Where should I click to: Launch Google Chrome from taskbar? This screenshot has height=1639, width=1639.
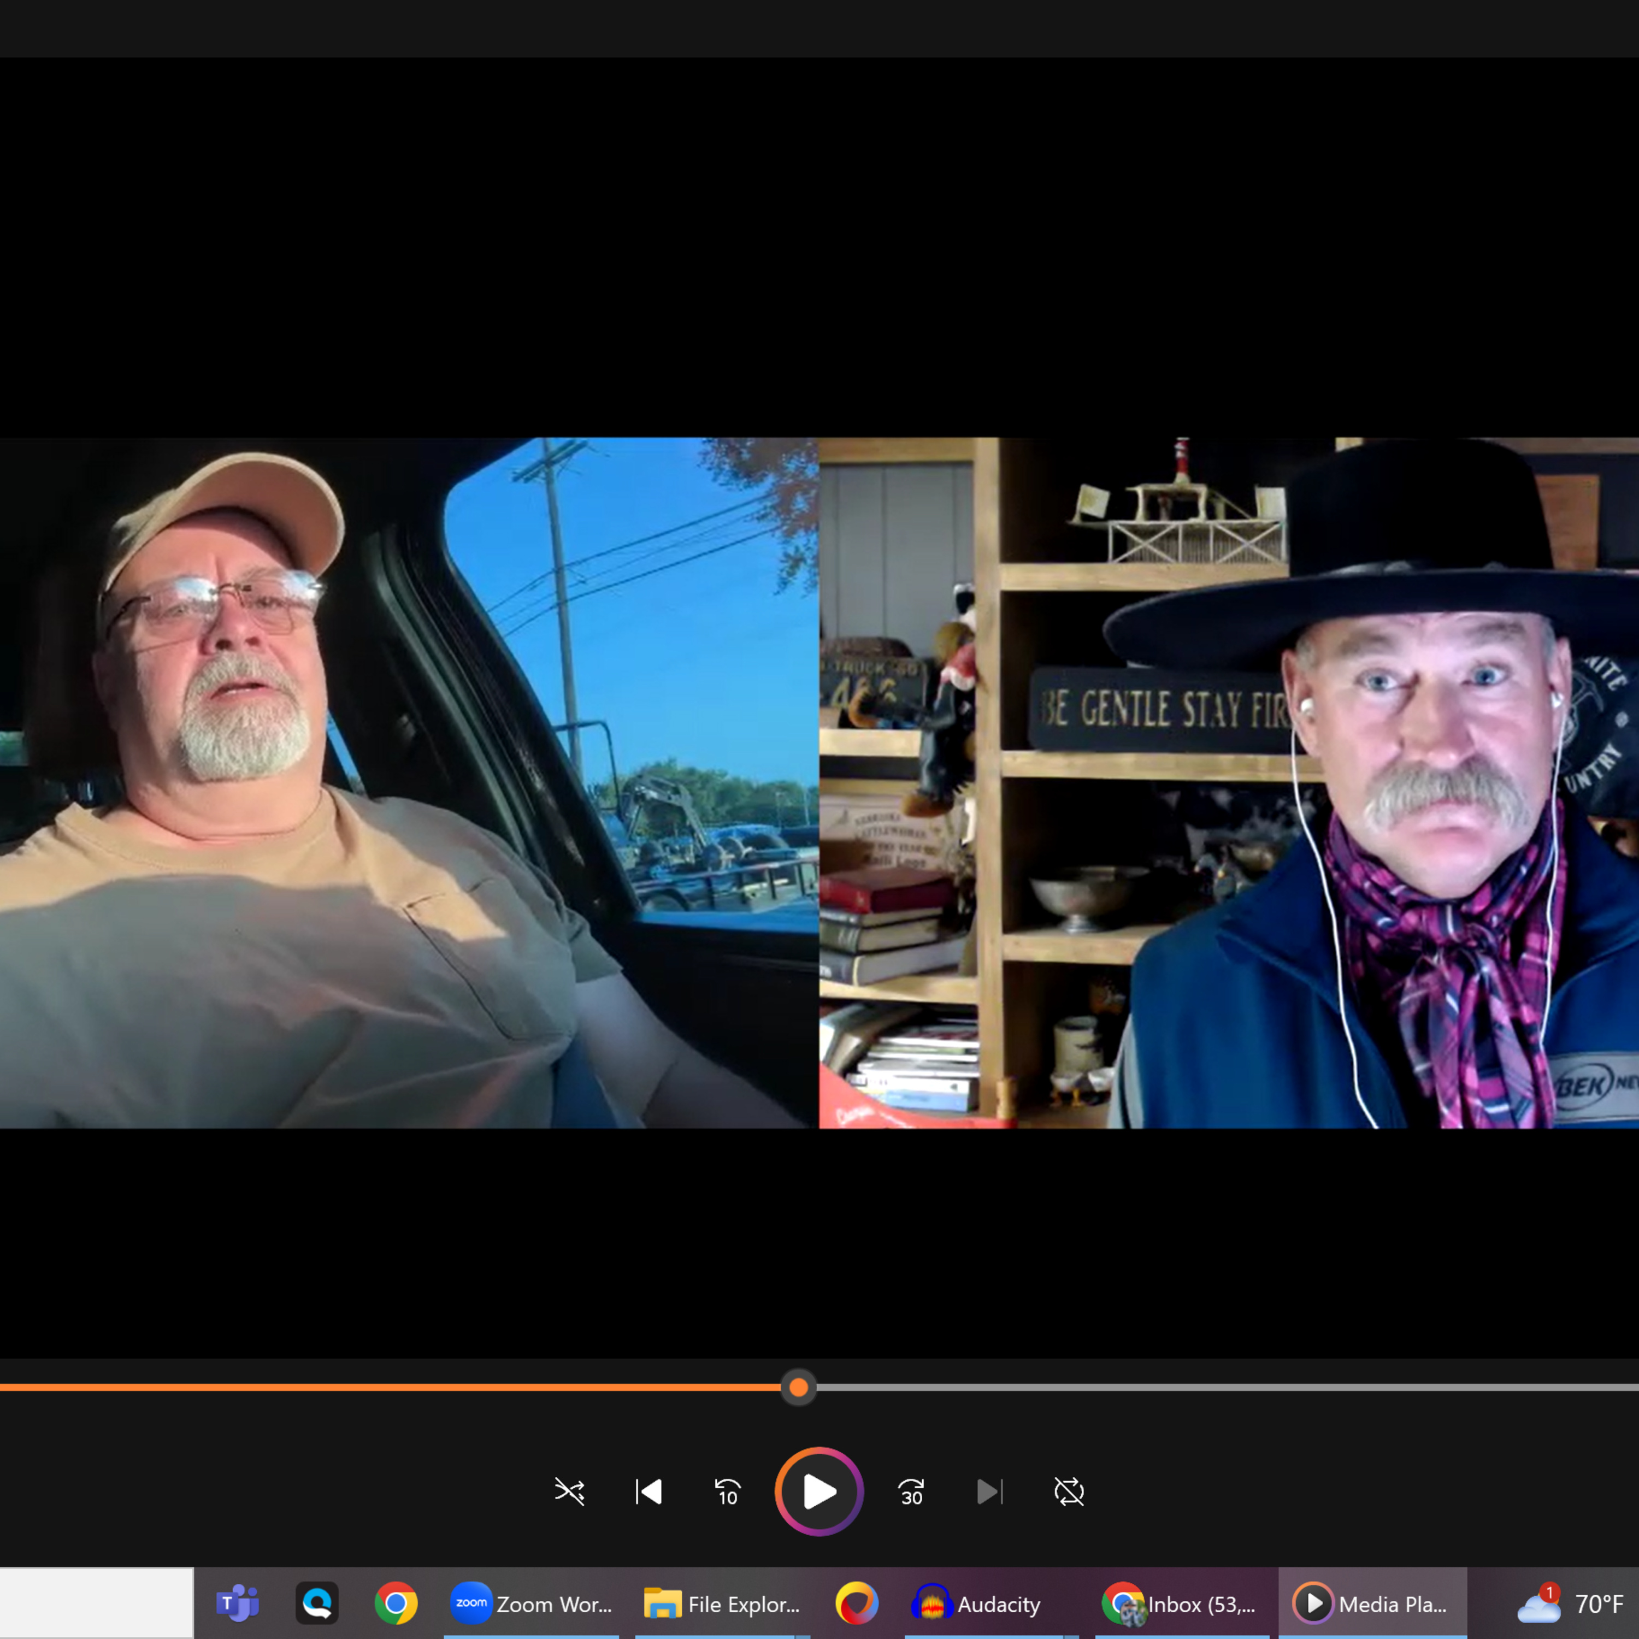point(396,1603)
